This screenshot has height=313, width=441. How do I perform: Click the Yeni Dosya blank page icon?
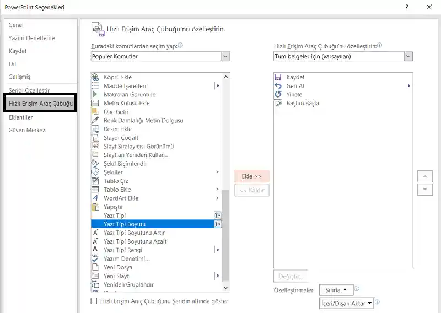tap(95, 267)
